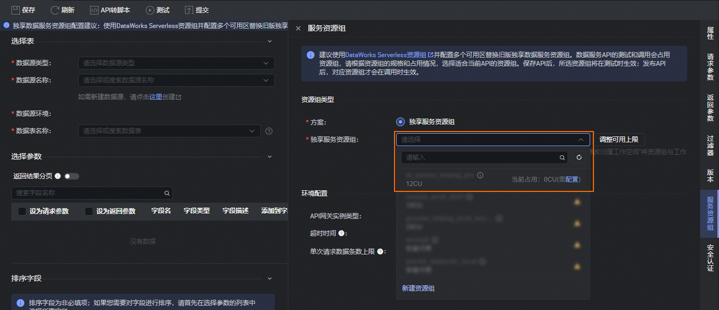Close the 服务资源组 panel with the X

pyautogui.click(x=298, y=29)
